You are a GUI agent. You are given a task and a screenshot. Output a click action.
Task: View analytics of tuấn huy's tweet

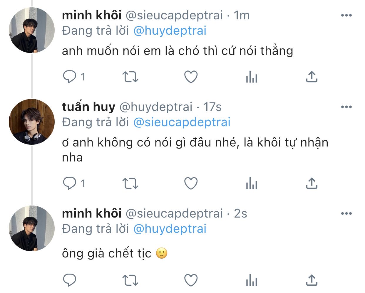(x=251, y=184)
